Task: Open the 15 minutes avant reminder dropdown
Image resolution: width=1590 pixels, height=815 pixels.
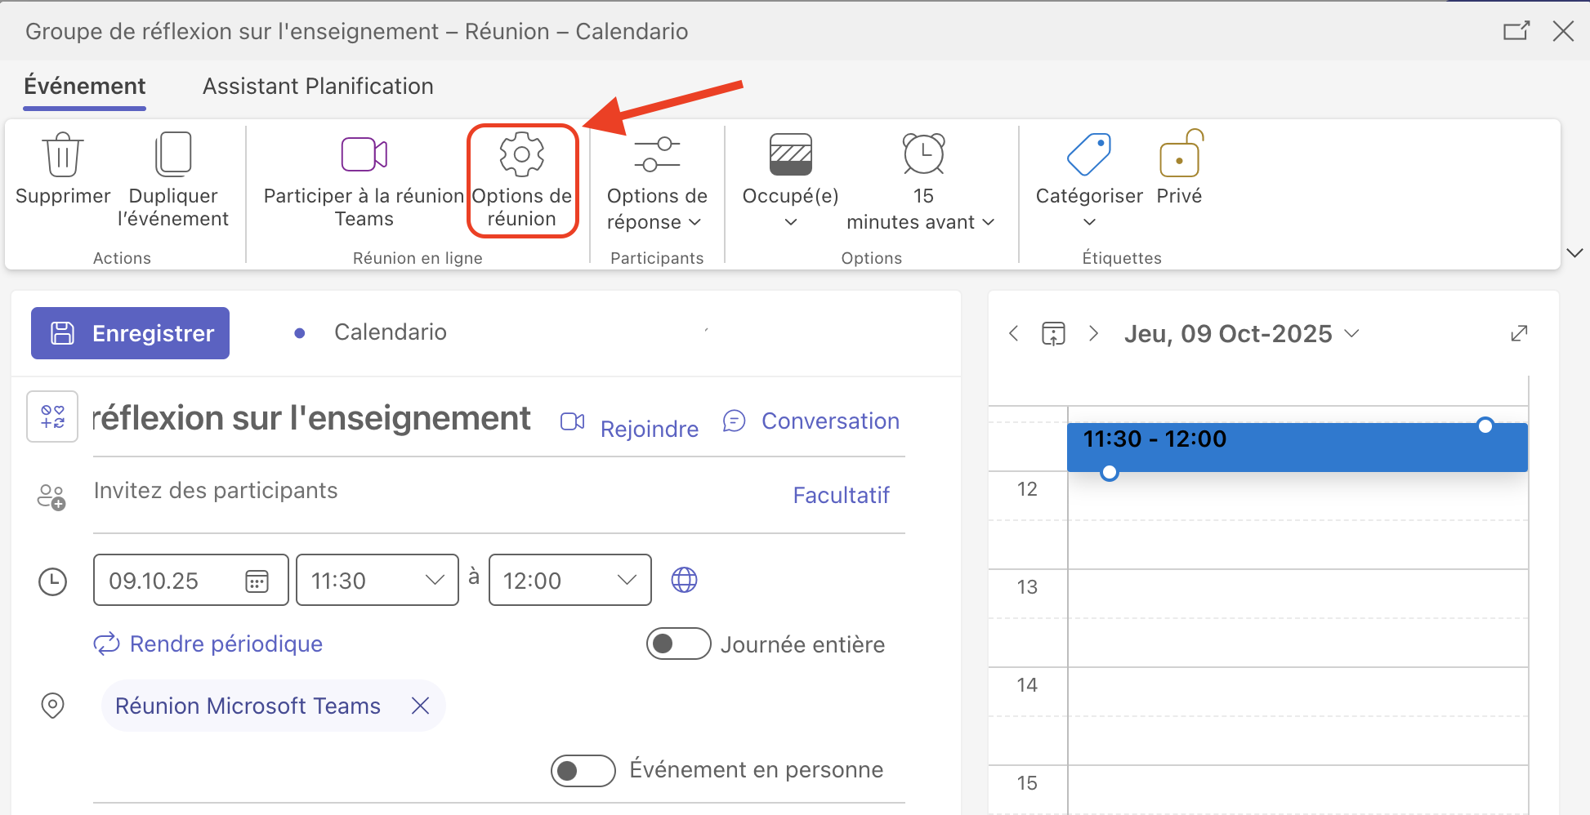Action: (x=922, y=208)
